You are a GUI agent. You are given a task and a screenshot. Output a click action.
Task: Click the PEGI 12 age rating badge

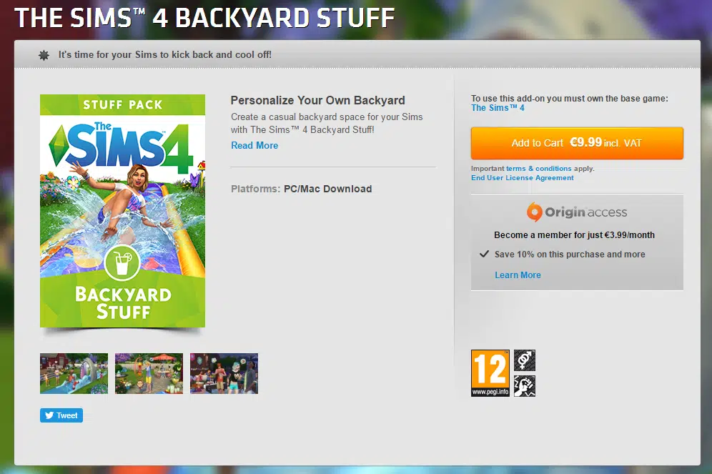pos(490,372)
